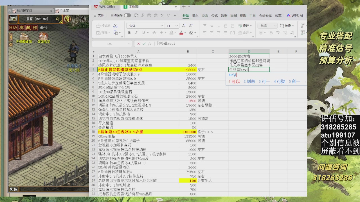The width and height of the screenshot is (360, 202).
Task: Toggle the 自动保存 auto-save switch
Action: point(127,15)
